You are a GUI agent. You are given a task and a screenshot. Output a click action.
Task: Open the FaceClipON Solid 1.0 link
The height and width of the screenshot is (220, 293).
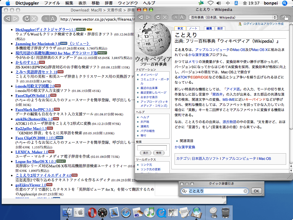pos(33,95)
